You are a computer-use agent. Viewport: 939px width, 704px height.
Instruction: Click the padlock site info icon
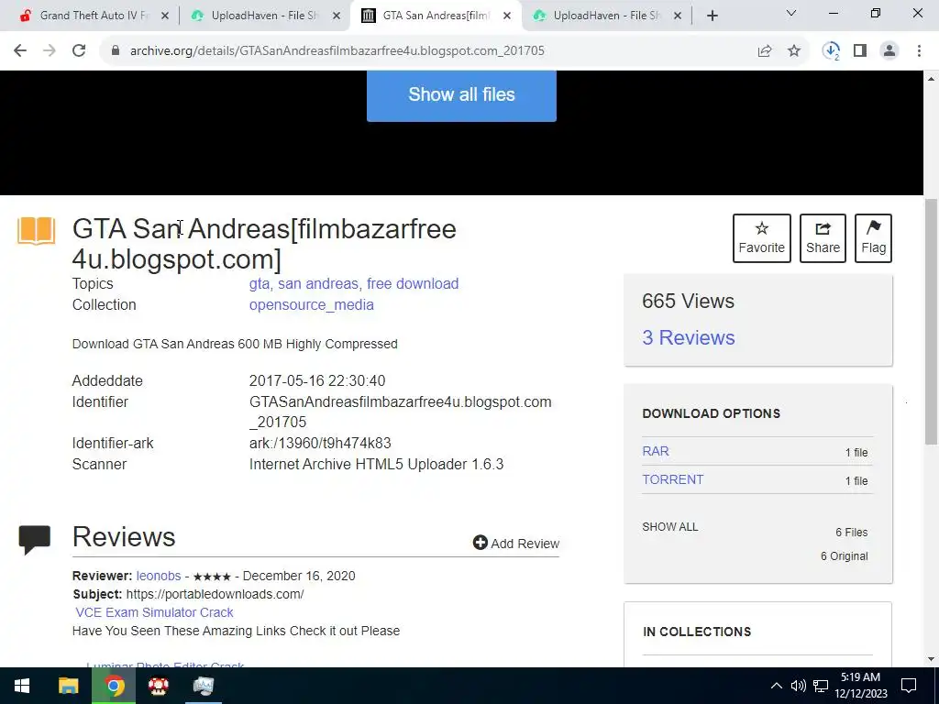click(116, 51)
